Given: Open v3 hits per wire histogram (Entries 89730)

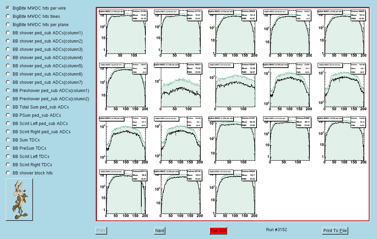Looking at the screenshot, I should pyautogui.click(x=178, y=194).
